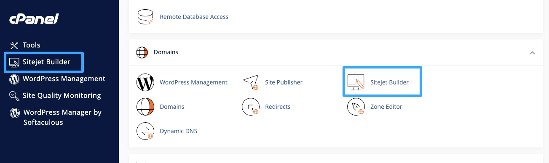Open Tools in the sidebar
This screenshot has height=163, width=549.
[32, 45]
